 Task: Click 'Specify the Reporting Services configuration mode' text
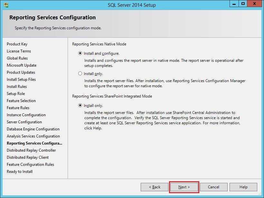point(58,28)
